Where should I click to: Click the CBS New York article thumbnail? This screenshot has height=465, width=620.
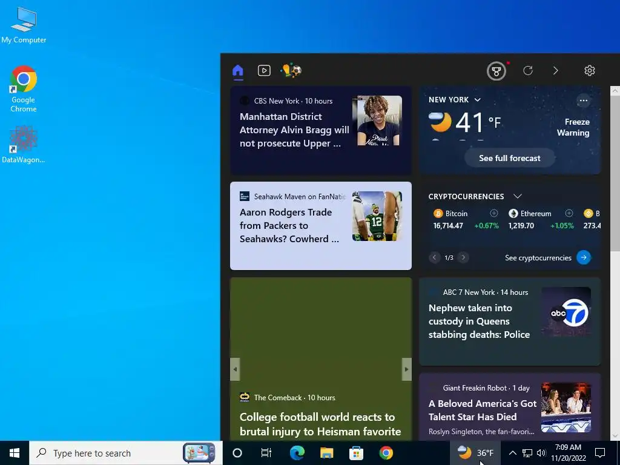click(x=377, y=120)
